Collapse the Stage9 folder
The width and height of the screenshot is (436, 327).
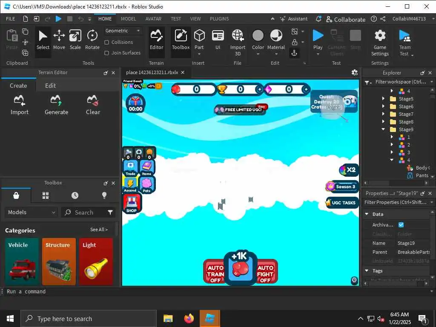click(384, 129)
